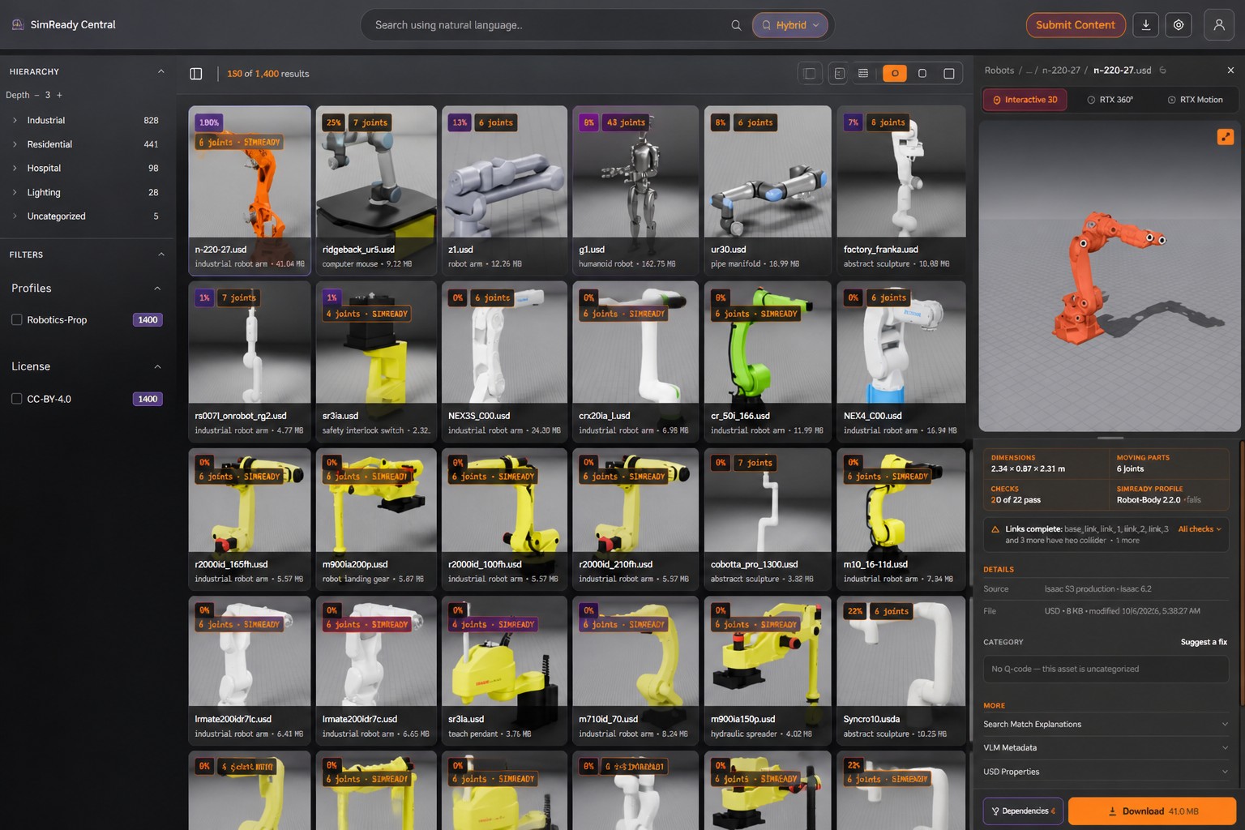1245x830 pixels.
Task: Open the user account icon
Action: click(1219, 25)
